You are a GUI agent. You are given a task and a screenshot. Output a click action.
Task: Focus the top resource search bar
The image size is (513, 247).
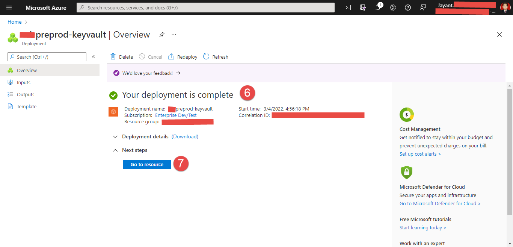point(205,8)
